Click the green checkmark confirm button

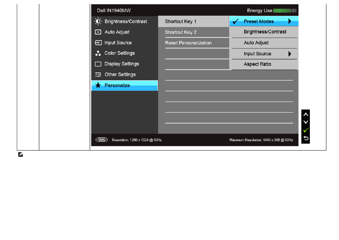click(x=306, y=130)
